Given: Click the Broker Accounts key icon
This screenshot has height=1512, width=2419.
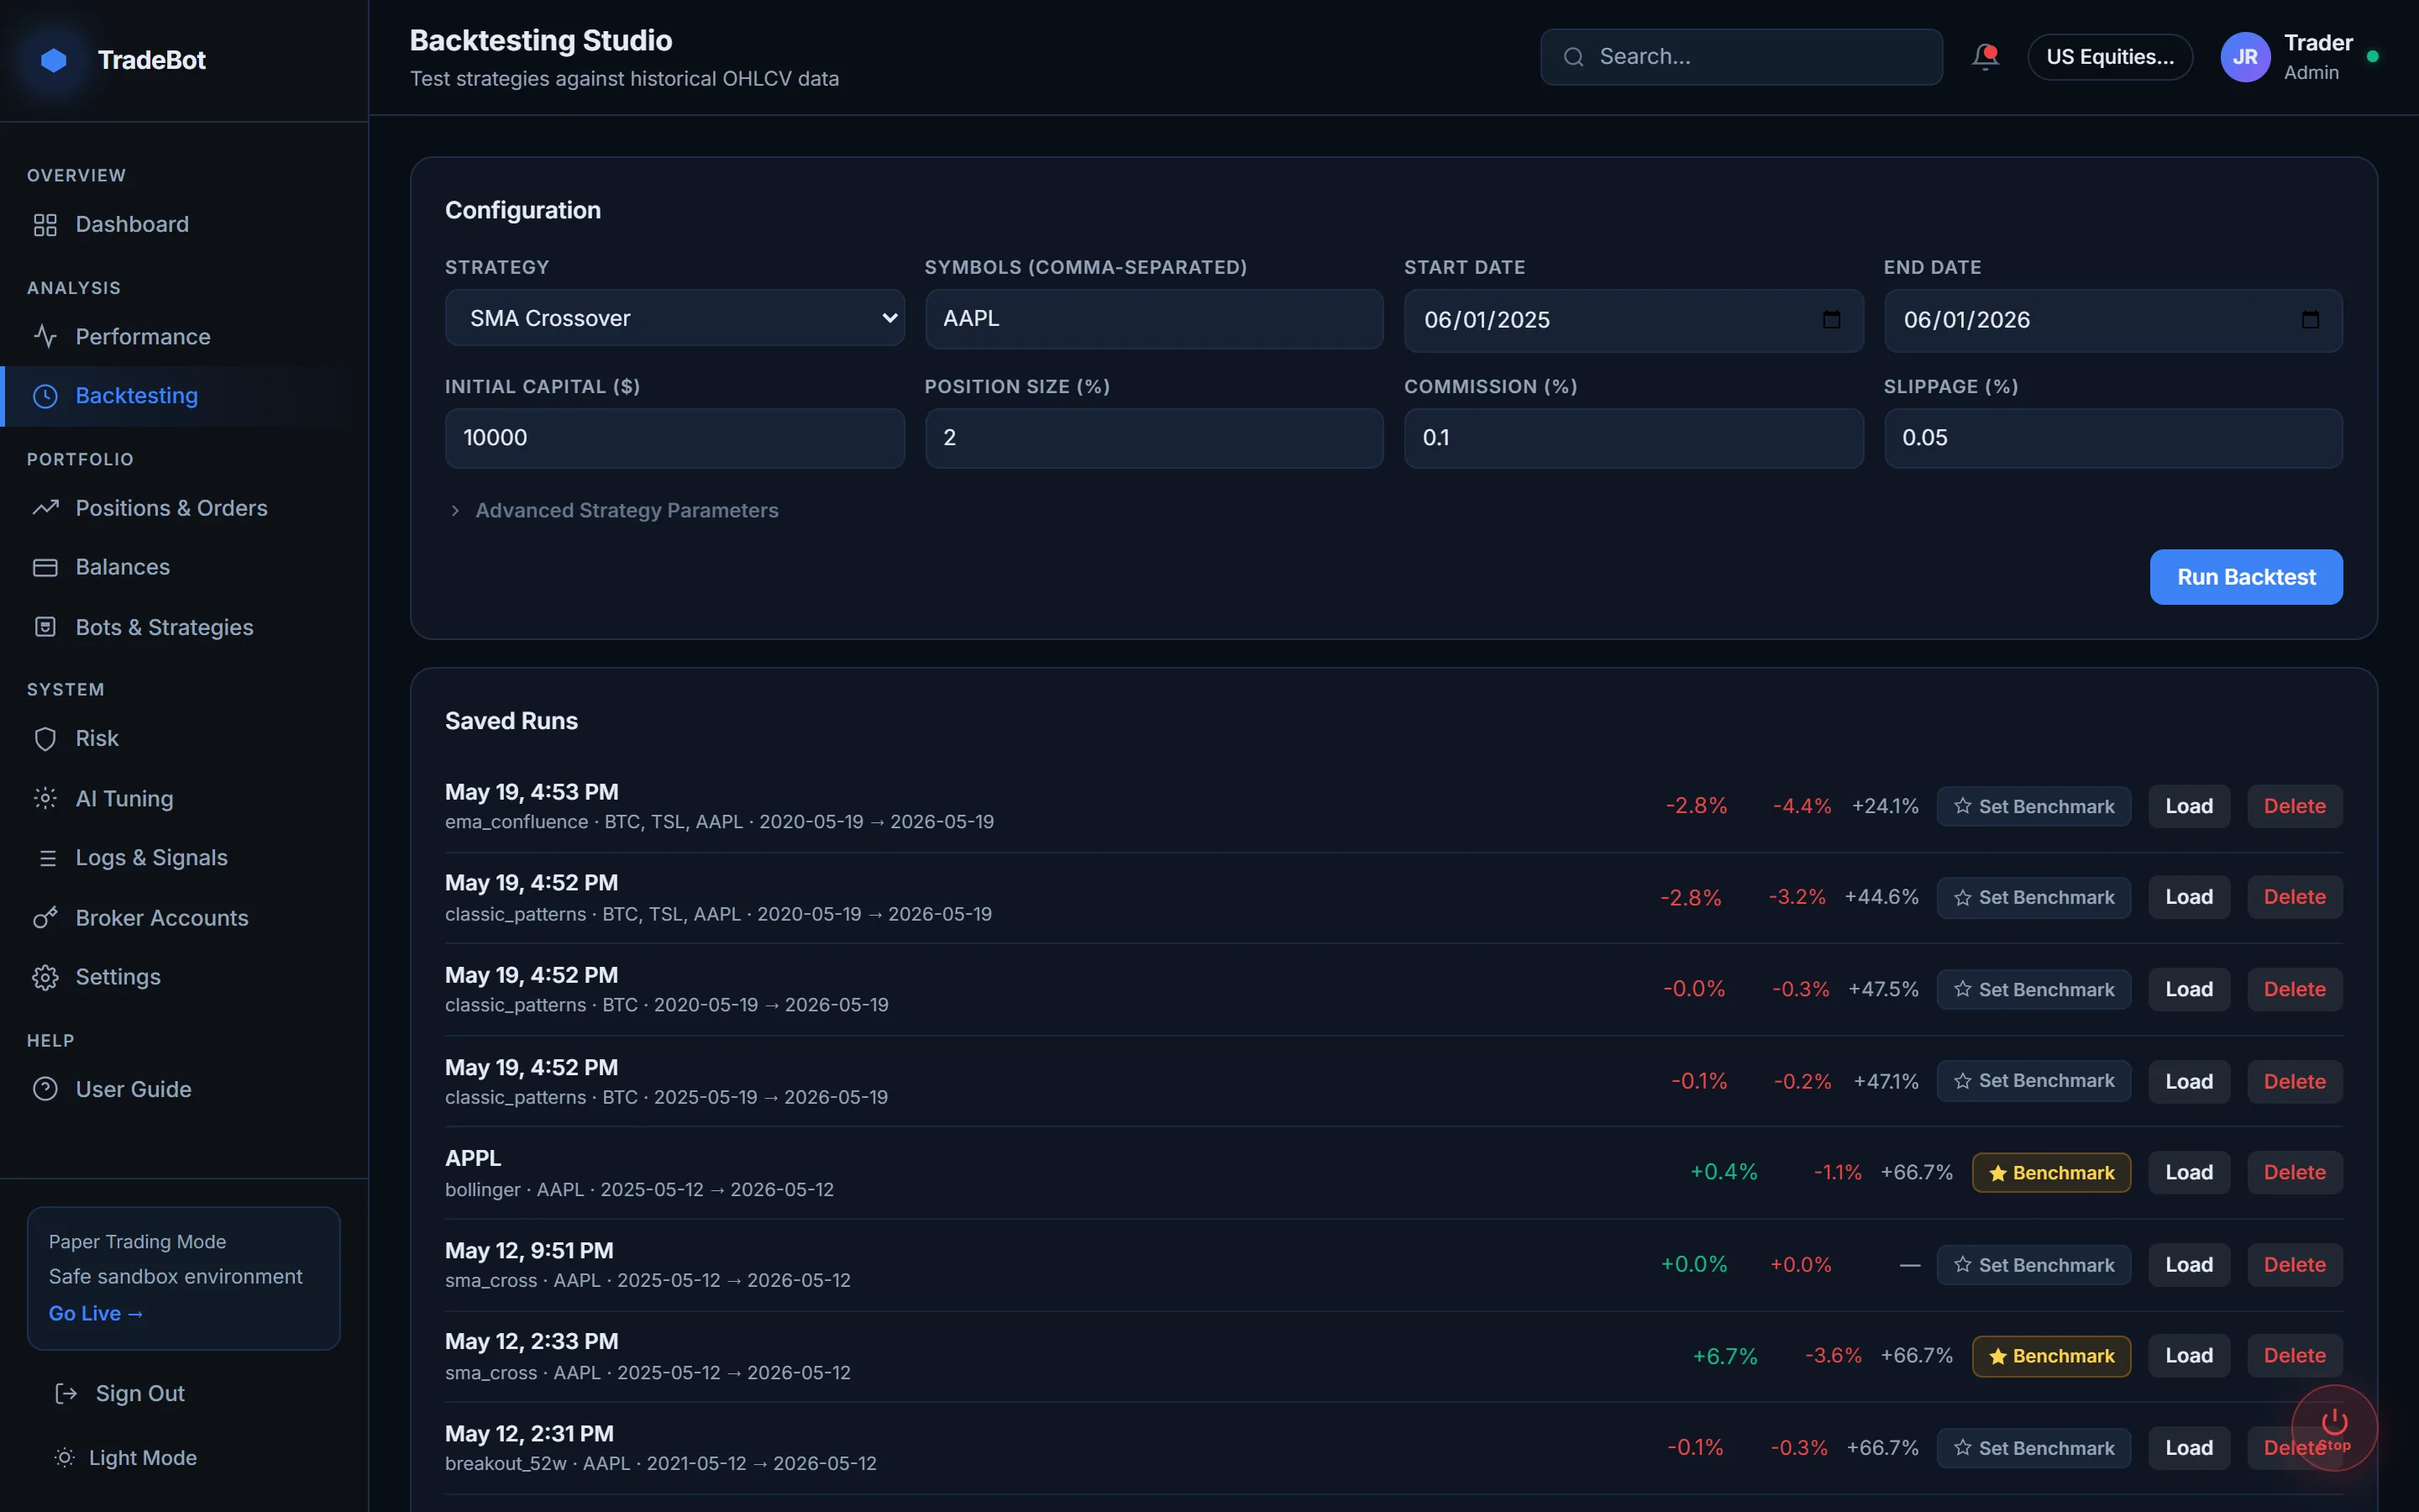Looking at the screenshot, I should coord(45,918).
